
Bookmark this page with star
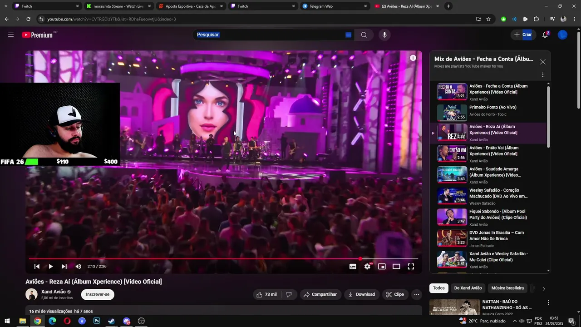pos(488,19)
